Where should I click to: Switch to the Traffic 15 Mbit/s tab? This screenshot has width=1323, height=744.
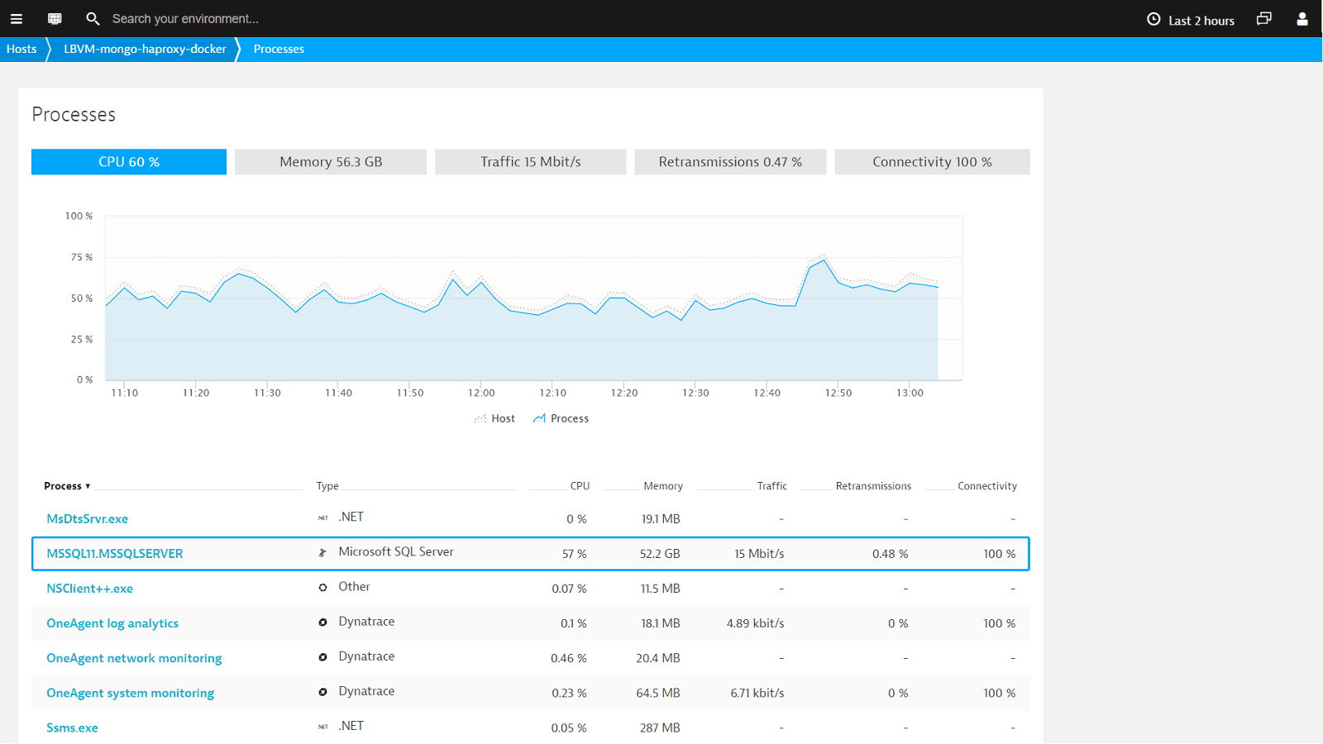[531, 162]
